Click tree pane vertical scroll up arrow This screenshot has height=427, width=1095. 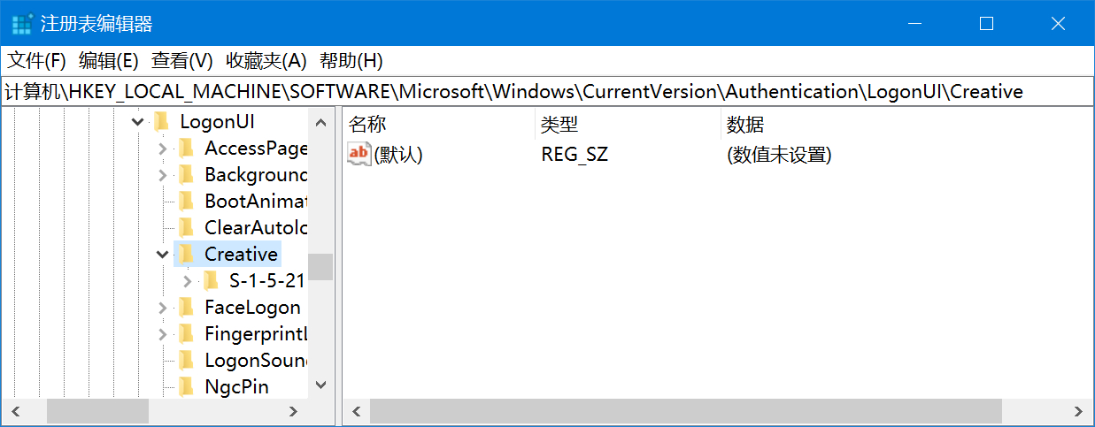pyautogui.click(x=320, y=121)
